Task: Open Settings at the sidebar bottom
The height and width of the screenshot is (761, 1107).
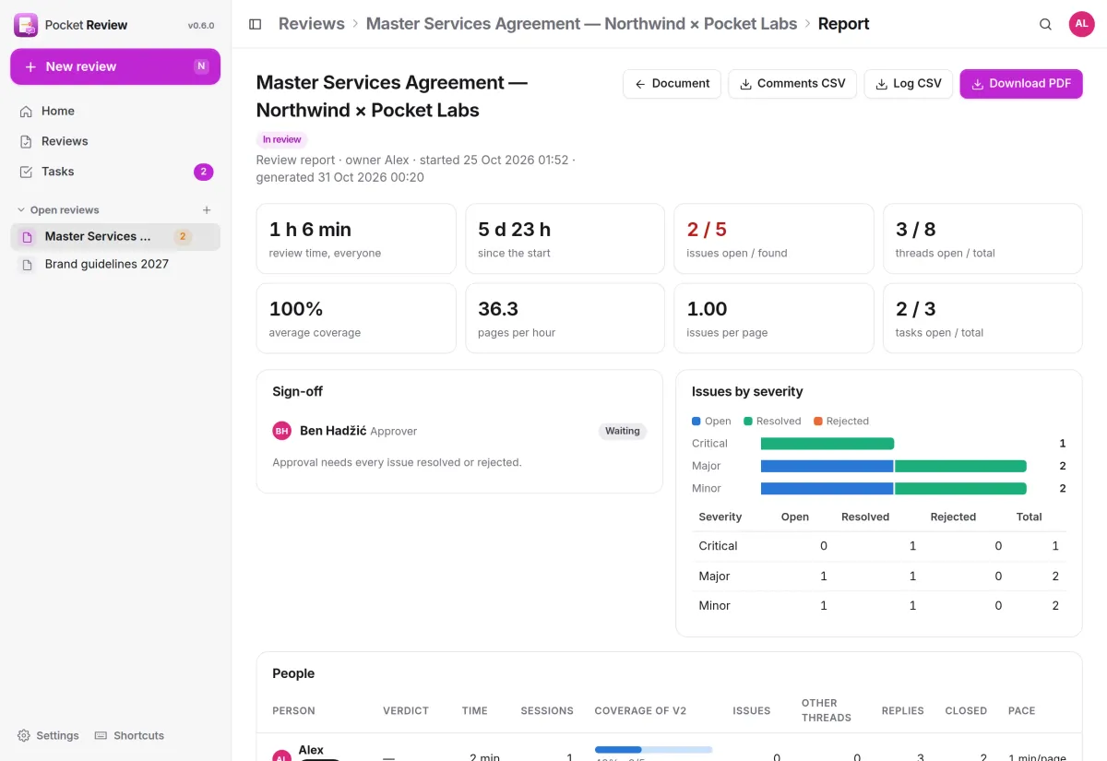Action: [49, 735]
